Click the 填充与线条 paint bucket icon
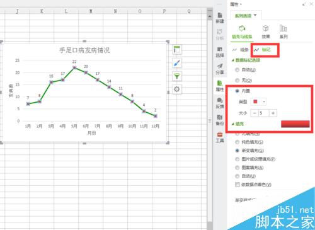315x230 pixels. pos(242,28)
